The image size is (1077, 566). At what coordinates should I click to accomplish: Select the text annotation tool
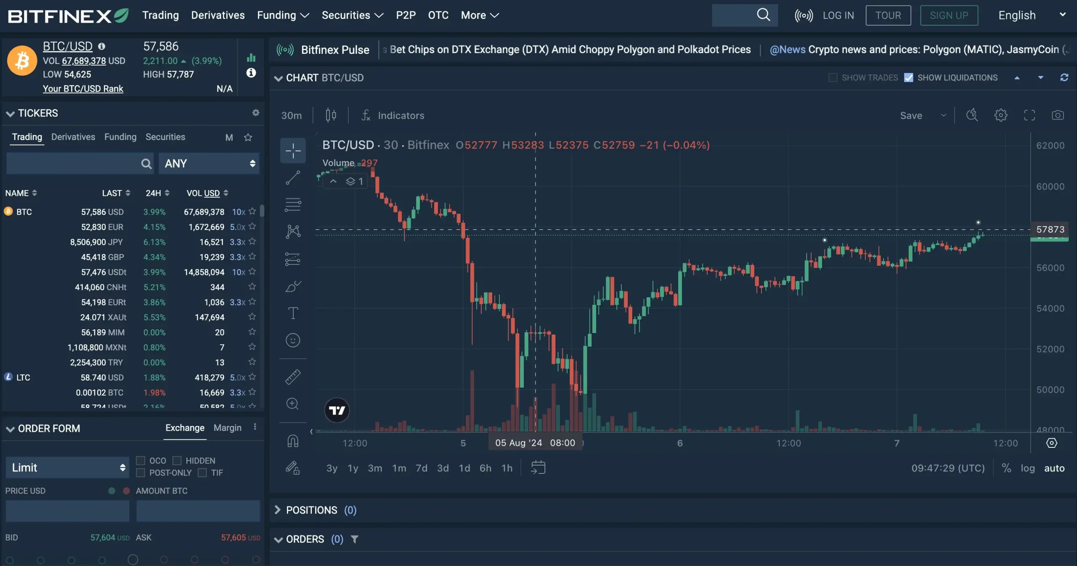tap(293, 313)
